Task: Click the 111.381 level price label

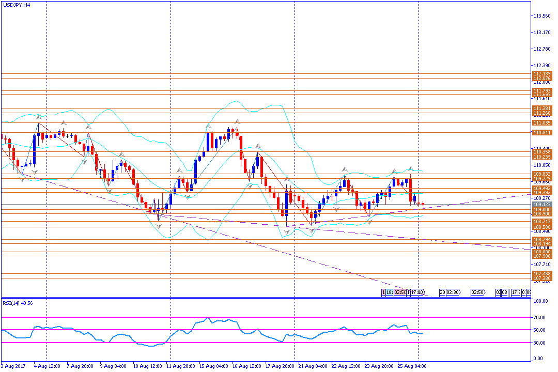Action: (x=542, y=108)
